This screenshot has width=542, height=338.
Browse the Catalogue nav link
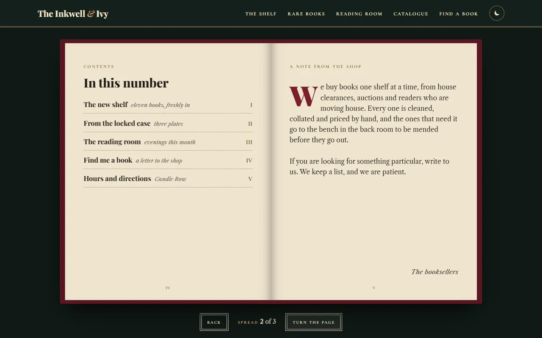pyautogui.click(x=411, y=14)
